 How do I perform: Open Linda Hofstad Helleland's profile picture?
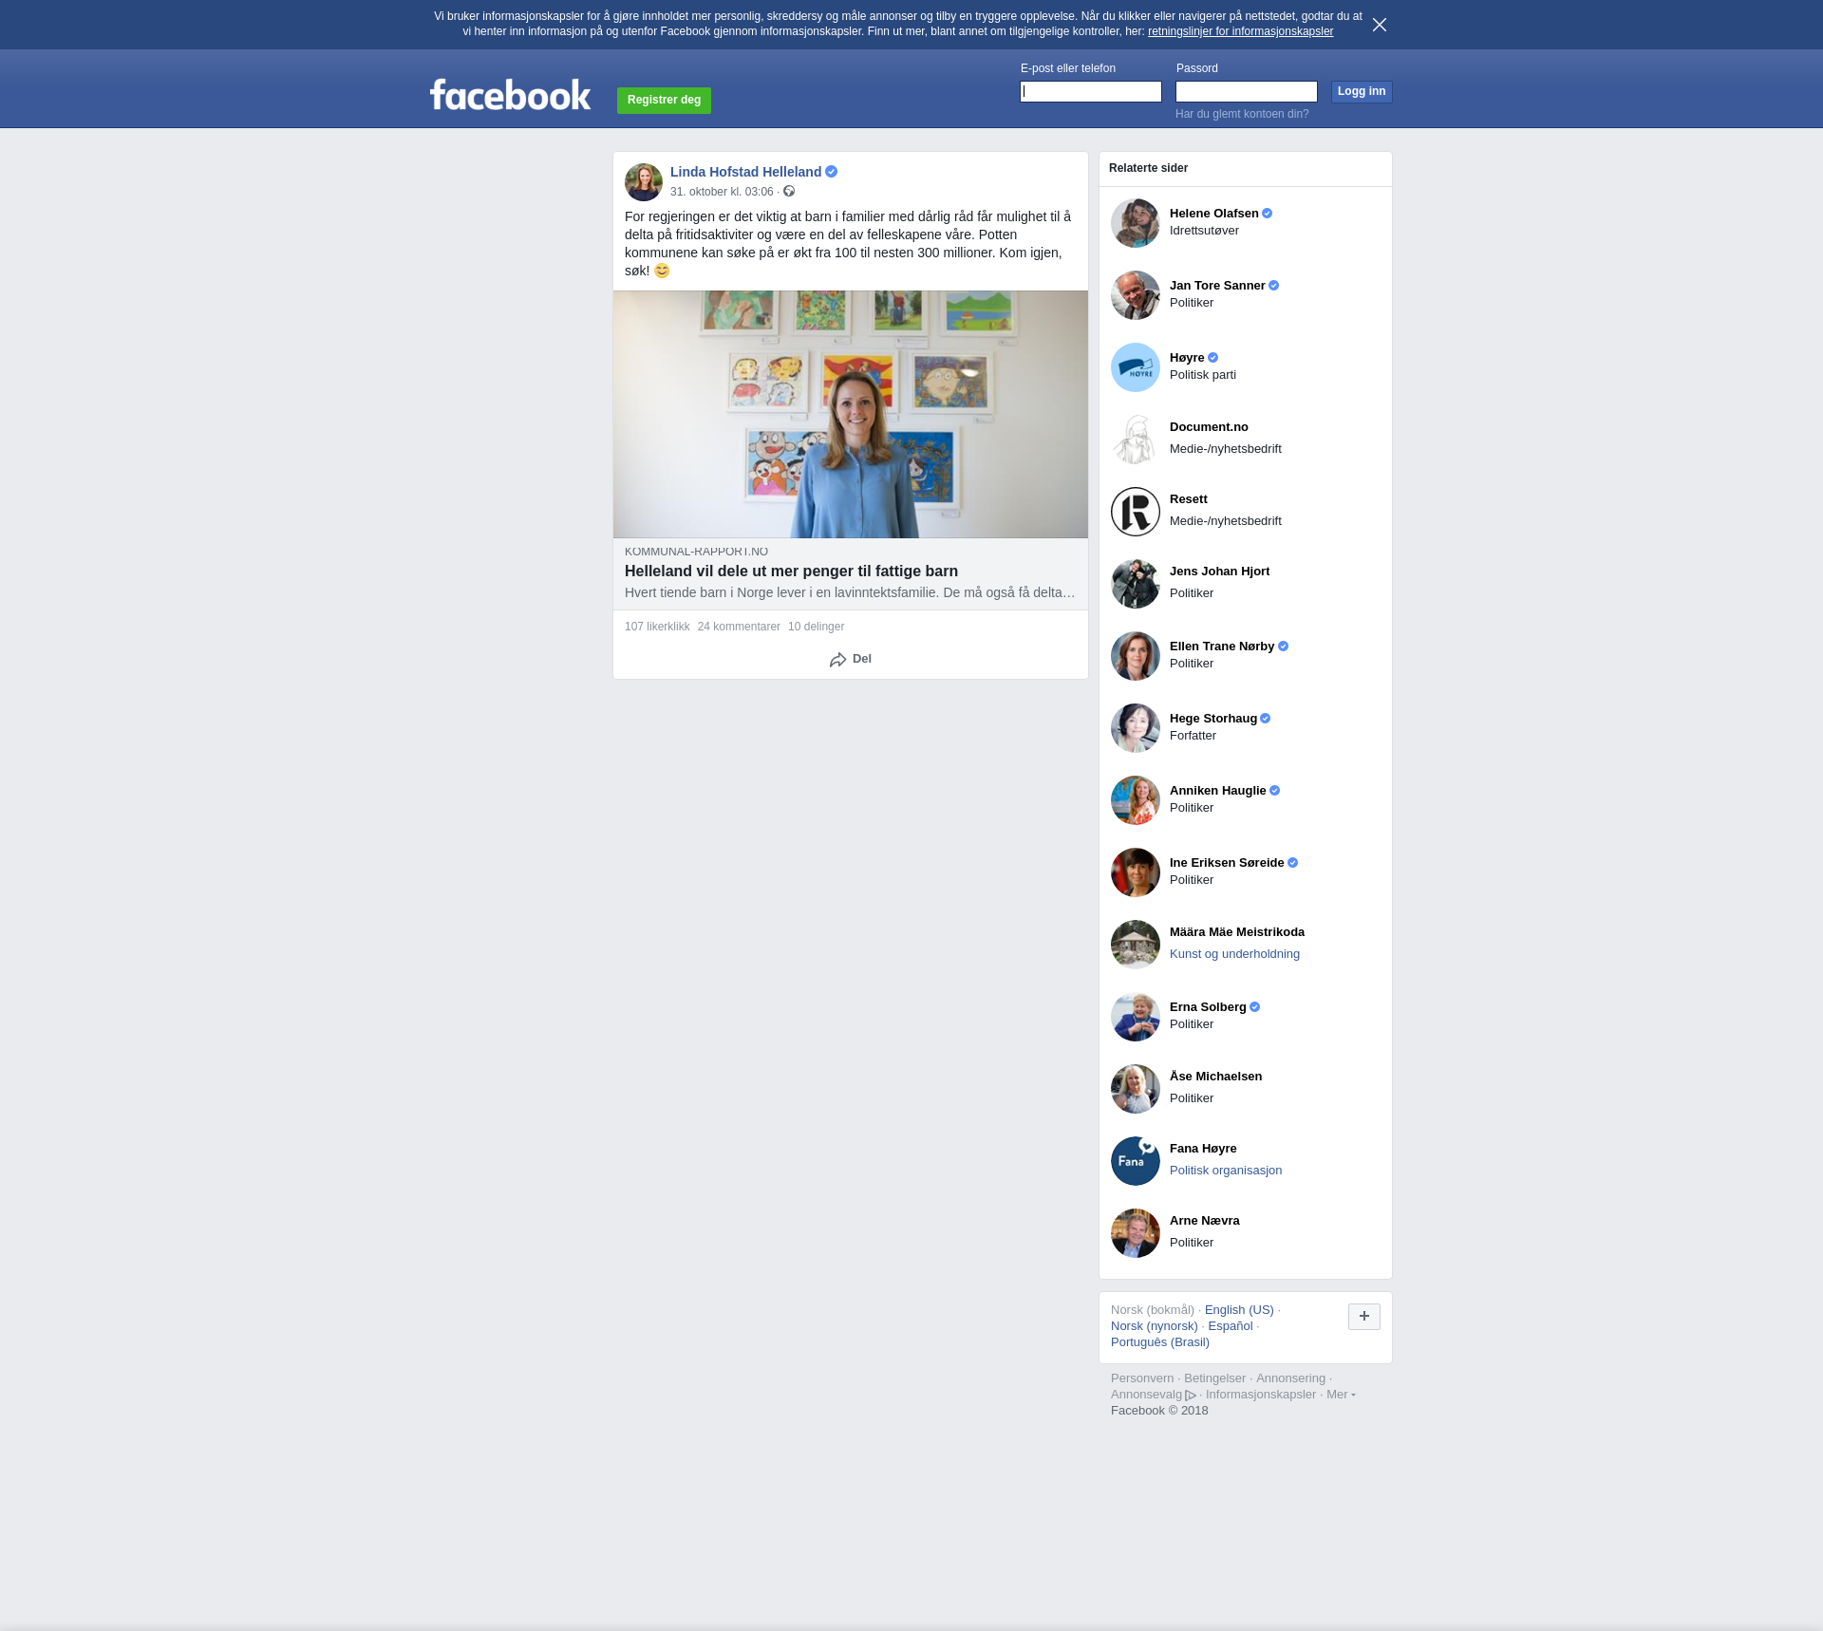[644, 182]
